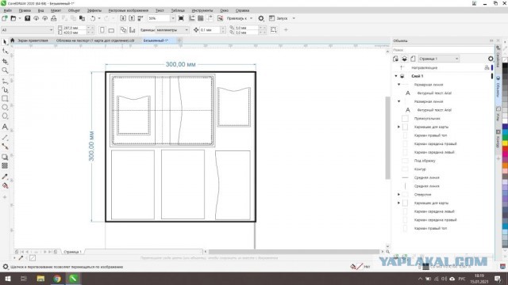Screen dimensions: 508x285
Task: Select the Zoom tool in the toolbox
Action: coord(5,70)
